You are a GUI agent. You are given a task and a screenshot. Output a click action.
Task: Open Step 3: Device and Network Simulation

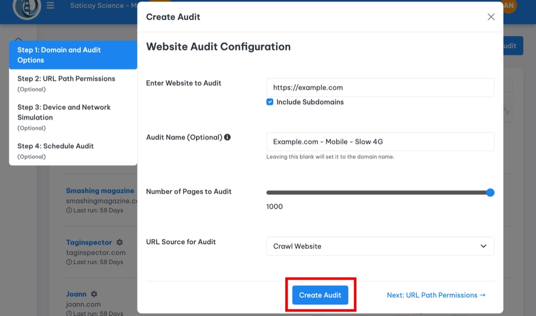pos(73,116)
